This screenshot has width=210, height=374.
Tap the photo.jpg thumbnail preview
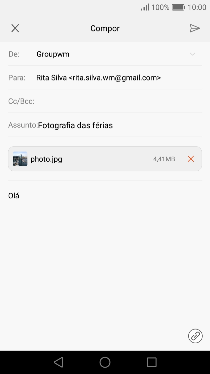coord(20,159)
